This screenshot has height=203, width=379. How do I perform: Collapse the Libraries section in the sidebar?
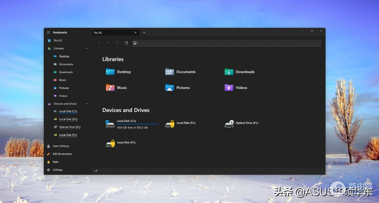pos(87,48)
